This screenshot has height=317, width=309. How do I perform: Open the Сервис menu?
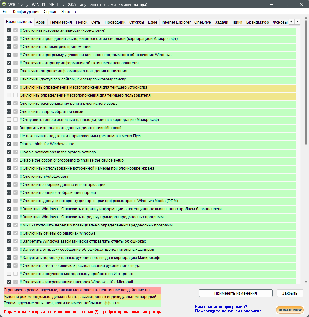50,12
